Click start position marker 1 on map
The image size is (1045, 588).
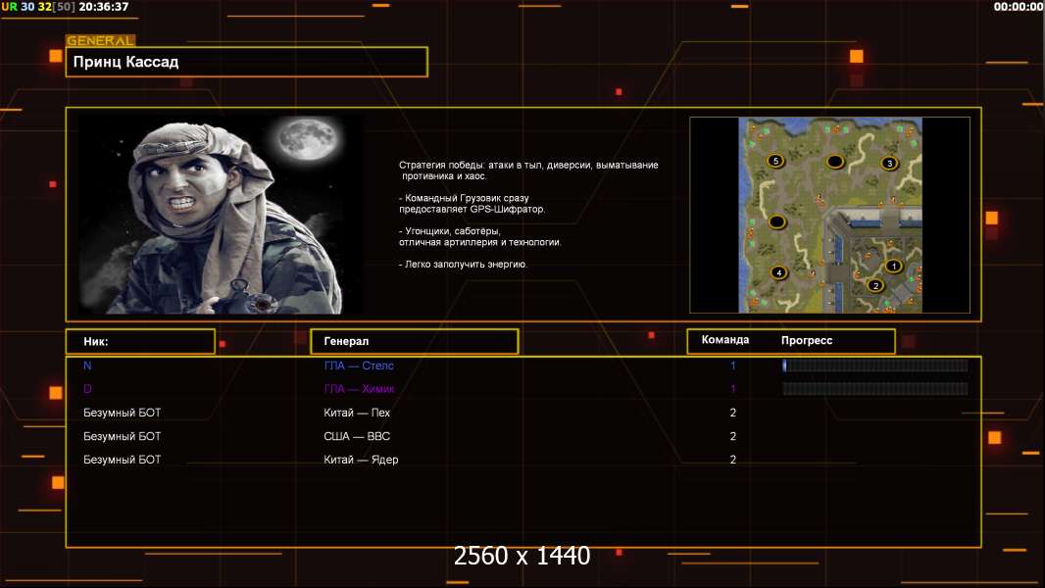tap(893, 266)
